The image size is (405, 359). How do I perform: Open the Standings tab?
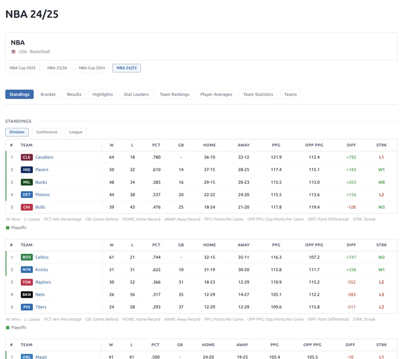coord(19,94)
